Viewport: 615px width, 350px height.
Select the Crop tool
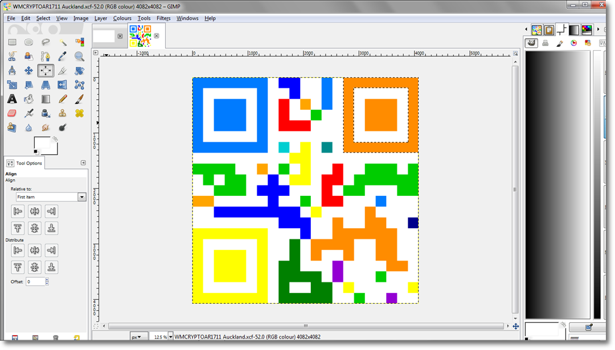click(x=63, y=71)
